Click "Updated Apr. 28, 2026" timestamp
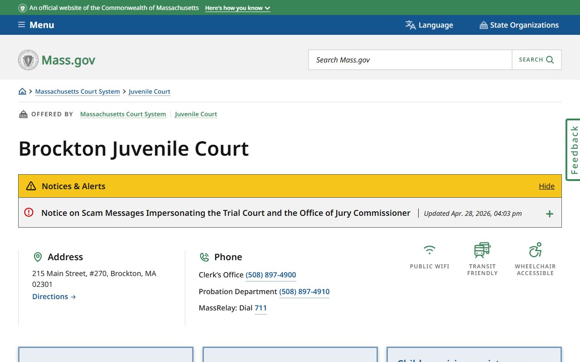 click(x=473, y=213)
